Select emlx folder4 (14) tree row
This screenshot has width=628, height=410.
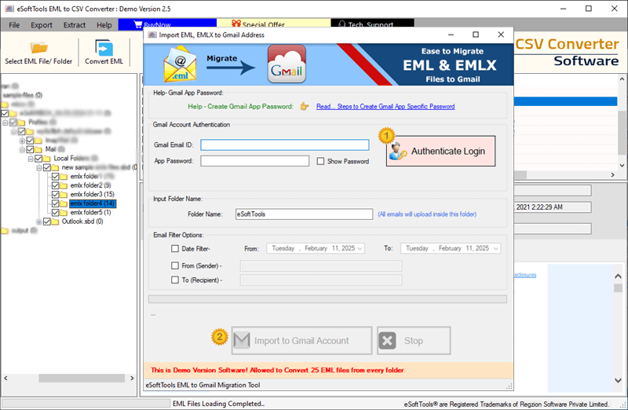tap(93, 203)
